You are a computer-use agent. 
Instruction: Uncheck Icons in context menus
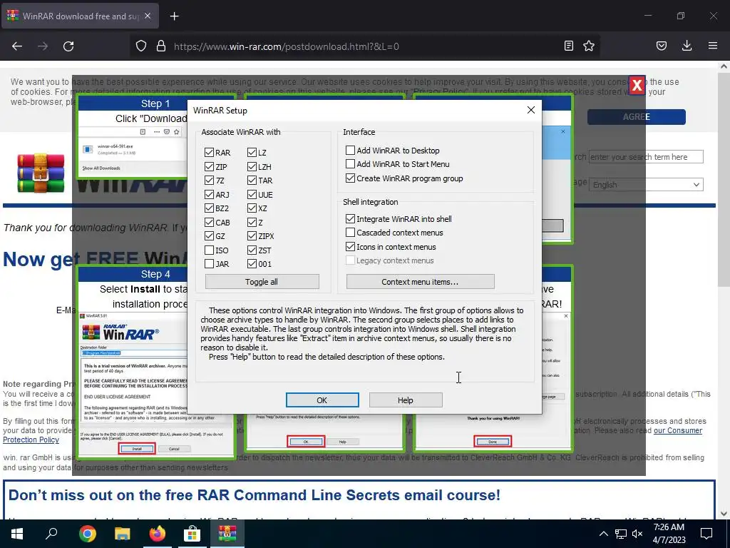[x=350, y=246]
